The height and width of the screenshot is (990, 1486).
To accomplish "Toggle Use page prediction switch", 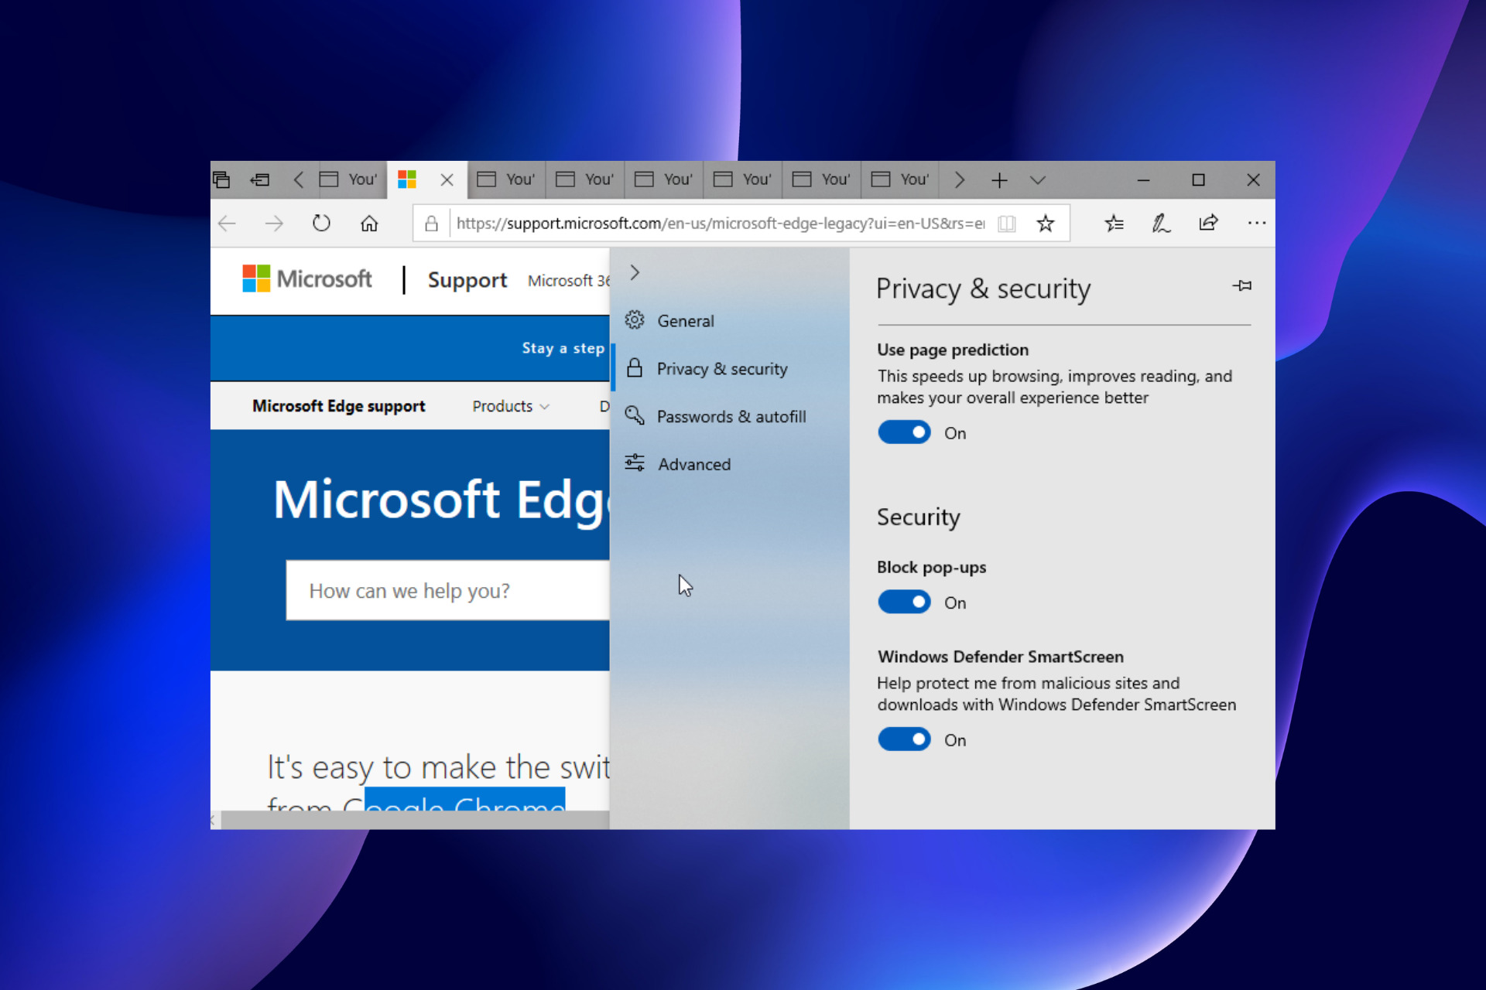I will coord(904,432).
